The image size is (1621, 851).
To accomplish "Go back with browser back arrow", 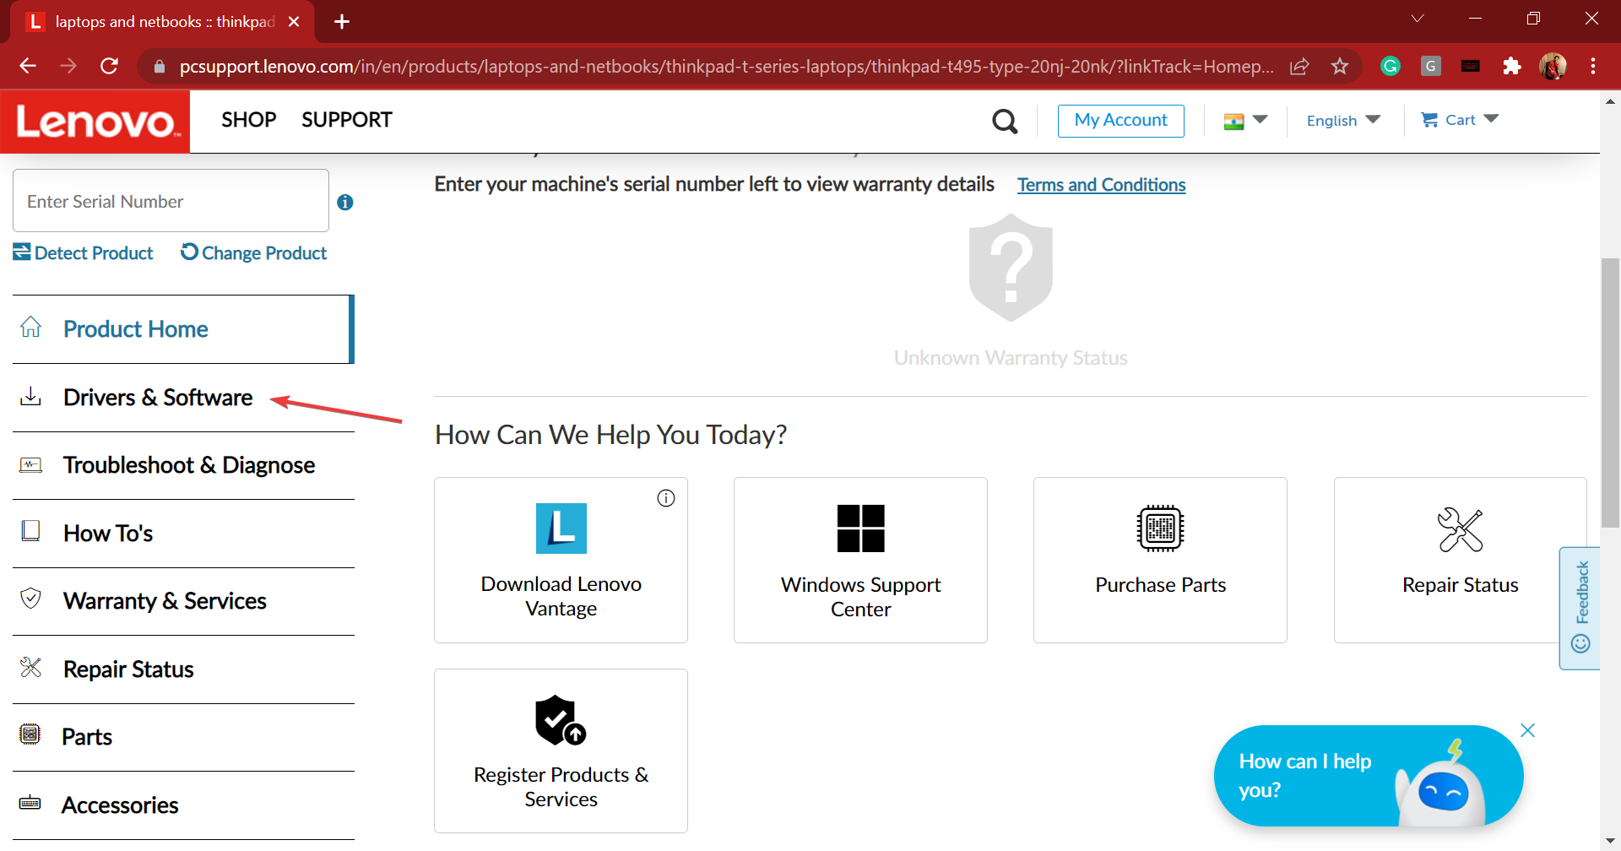I will click(28, 66).
